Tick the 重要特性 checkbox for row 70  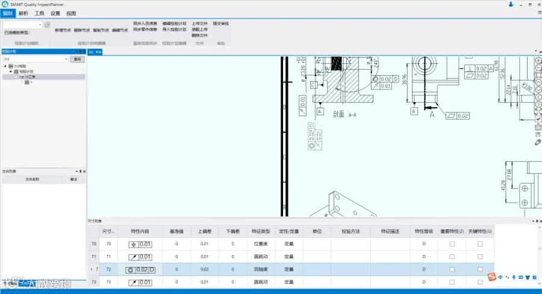[452, 244]
